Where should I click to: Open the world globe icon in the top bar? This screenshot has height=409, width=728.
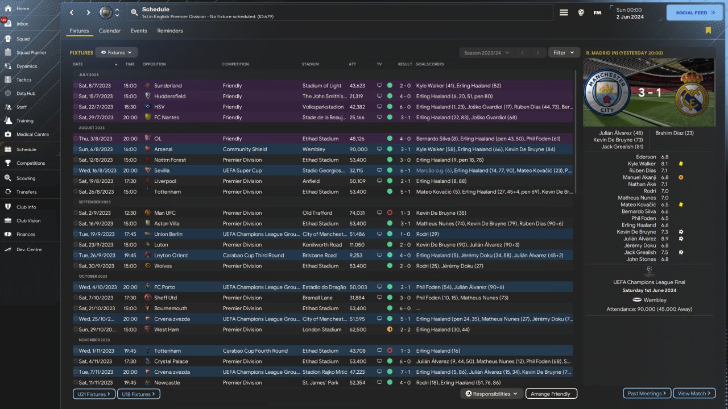pyautogui.click(x=581, y=12)
